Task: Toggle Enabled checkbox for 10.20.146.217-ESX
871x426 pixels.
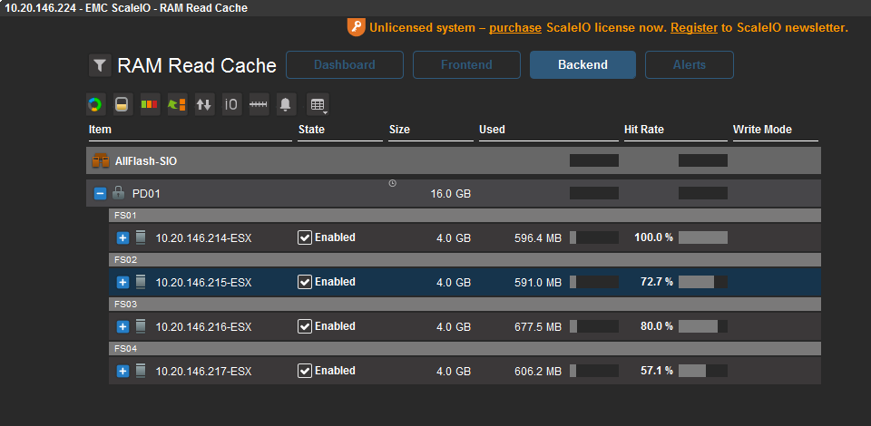Action: 305,371
